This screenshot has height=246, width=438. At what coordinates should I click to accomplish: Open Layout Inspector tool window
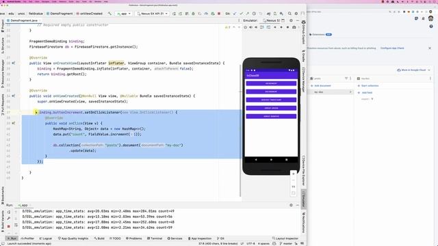[285, 238]
